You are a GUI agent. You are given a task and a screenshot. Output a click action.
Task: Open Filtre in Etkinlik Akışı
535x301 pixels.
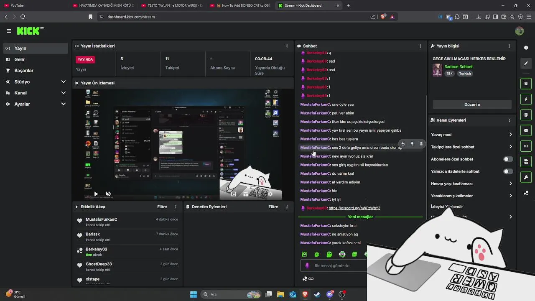[x=162, y=207]
